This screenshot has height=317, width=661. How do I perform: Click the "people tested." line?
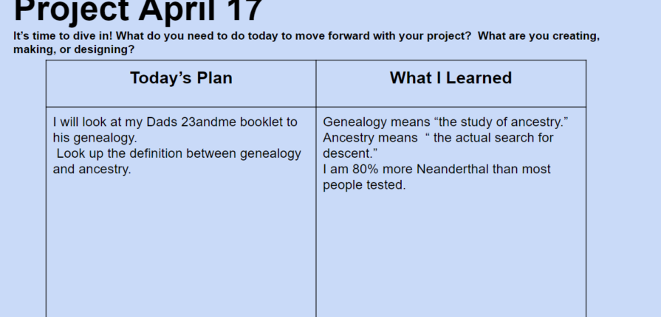364,185
